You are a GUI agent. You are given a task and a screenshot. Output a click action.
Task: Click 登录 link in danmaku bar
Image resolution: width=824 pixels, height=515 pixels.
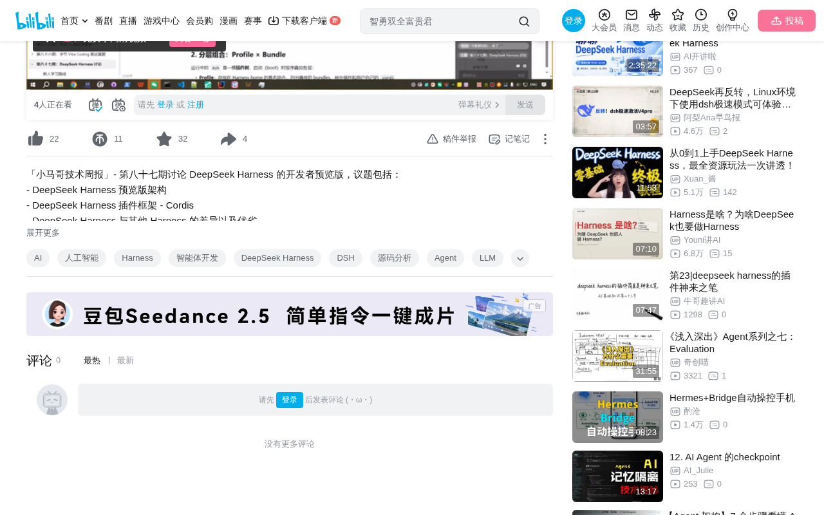(165, 105)
